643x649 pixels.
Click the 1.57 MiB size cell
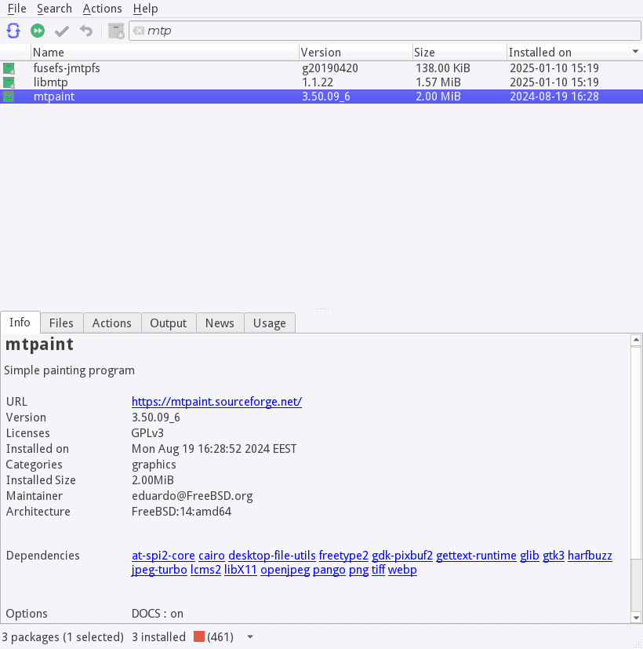(438, 82)
